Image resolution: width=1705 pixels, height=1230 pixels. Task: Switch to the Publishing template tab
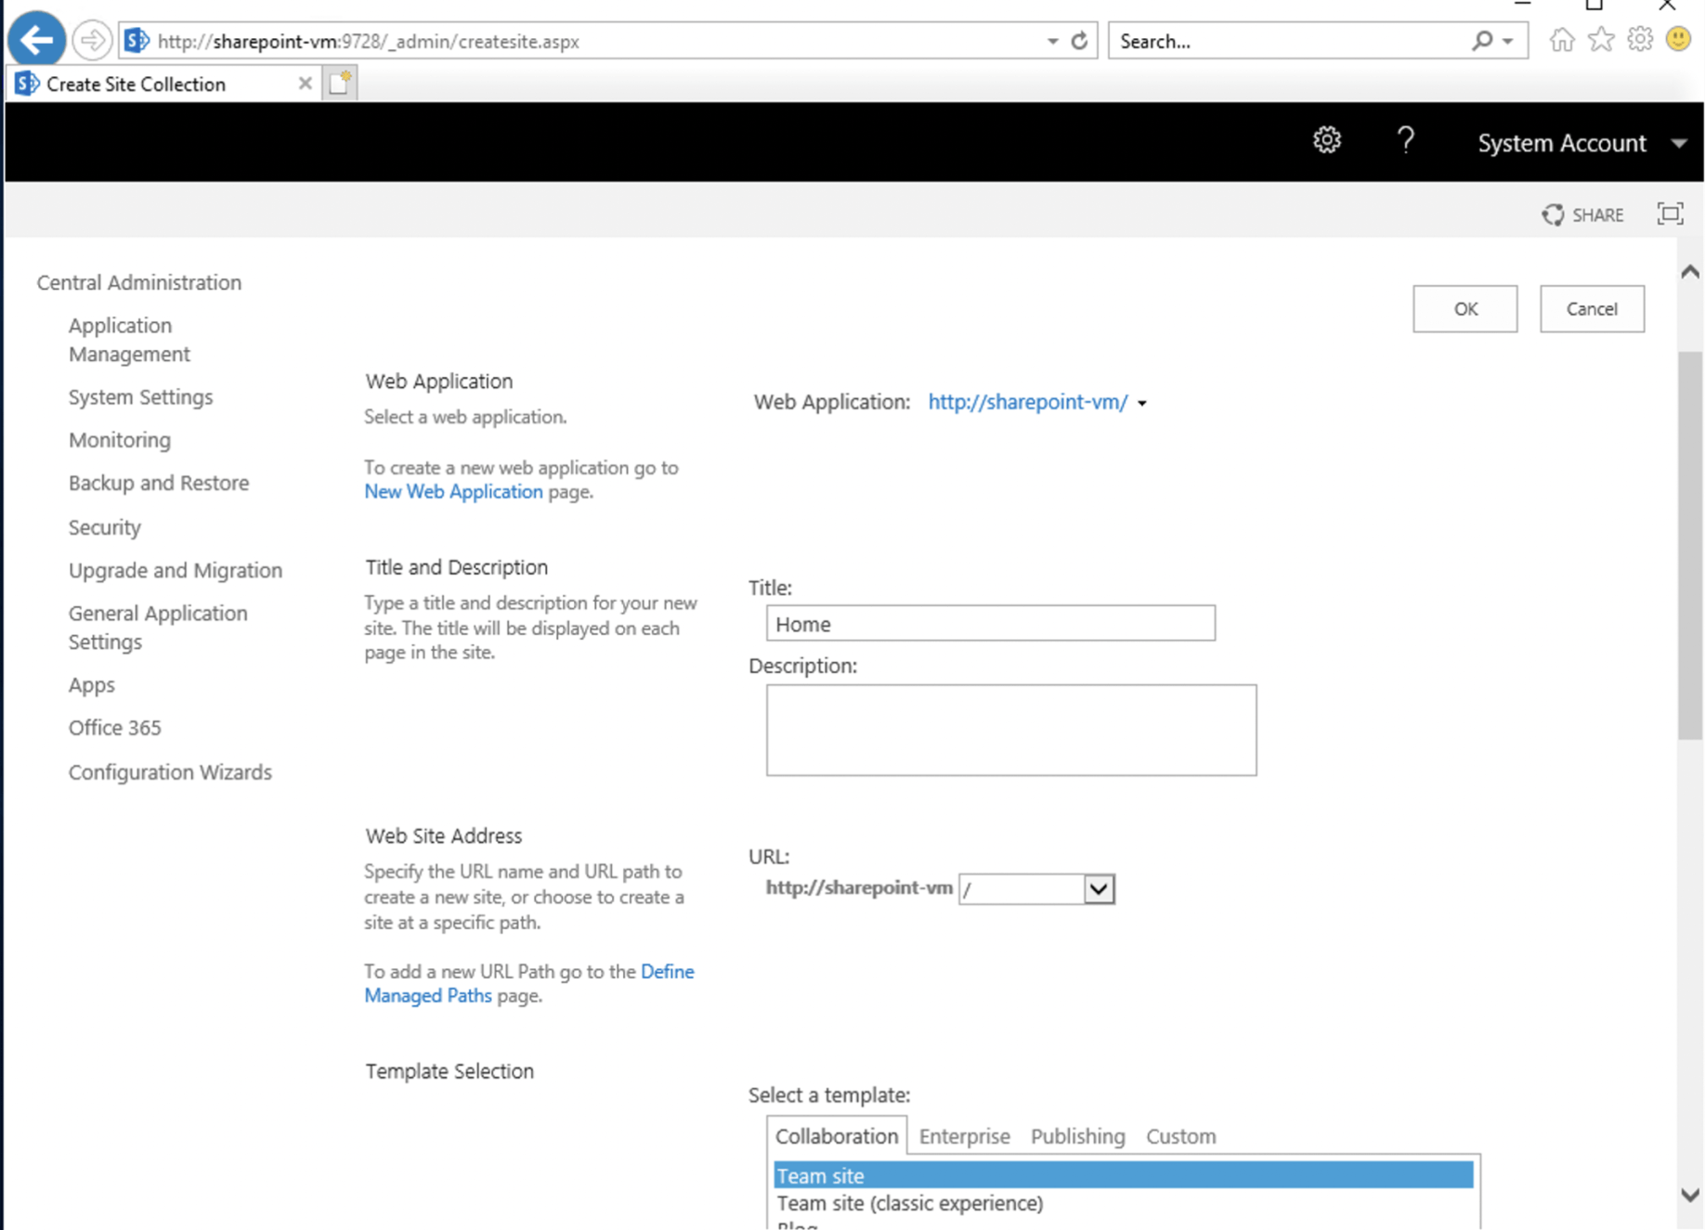pos(1077,1136)
